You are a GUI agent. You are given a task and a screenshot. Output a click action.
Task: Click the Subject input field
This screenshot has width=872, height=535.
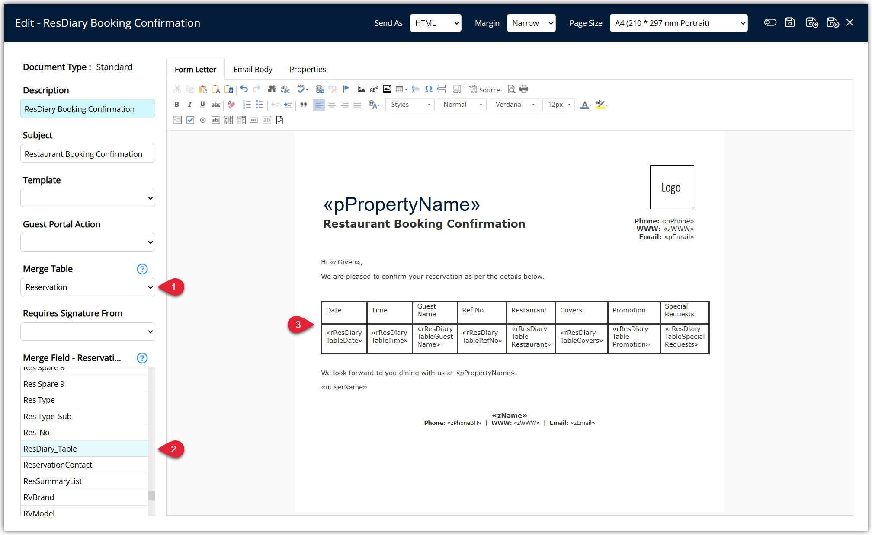[x=88, y=154]
